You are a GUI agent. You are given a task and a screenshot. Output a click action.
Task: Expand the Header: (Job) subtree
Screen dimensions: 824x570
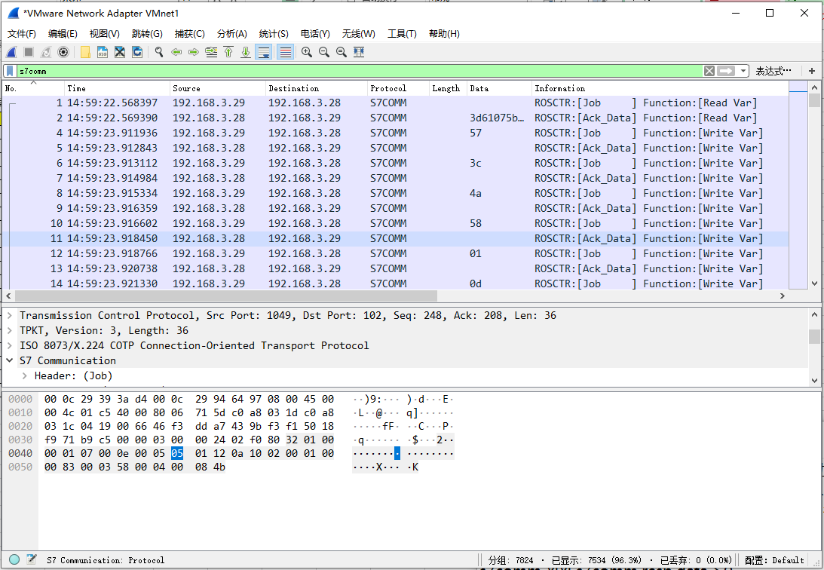(x=24, y=375)
